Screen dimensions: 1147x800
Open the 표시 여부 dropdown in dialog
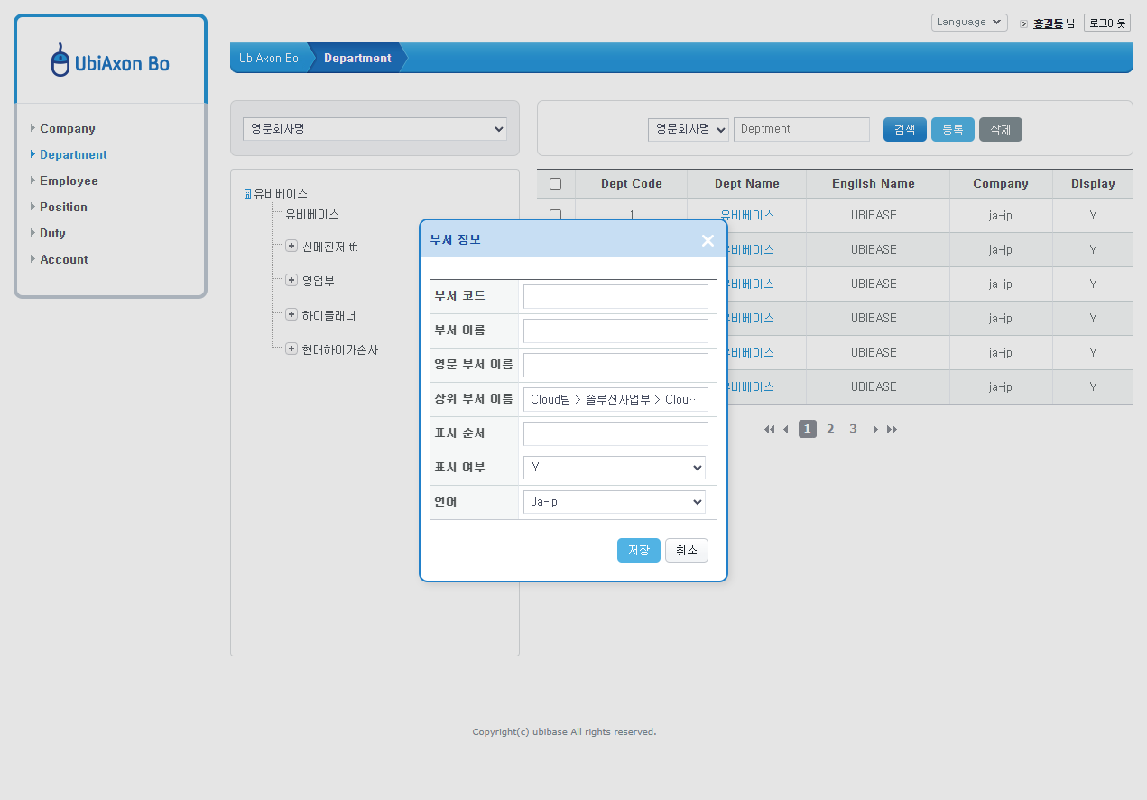614,468
